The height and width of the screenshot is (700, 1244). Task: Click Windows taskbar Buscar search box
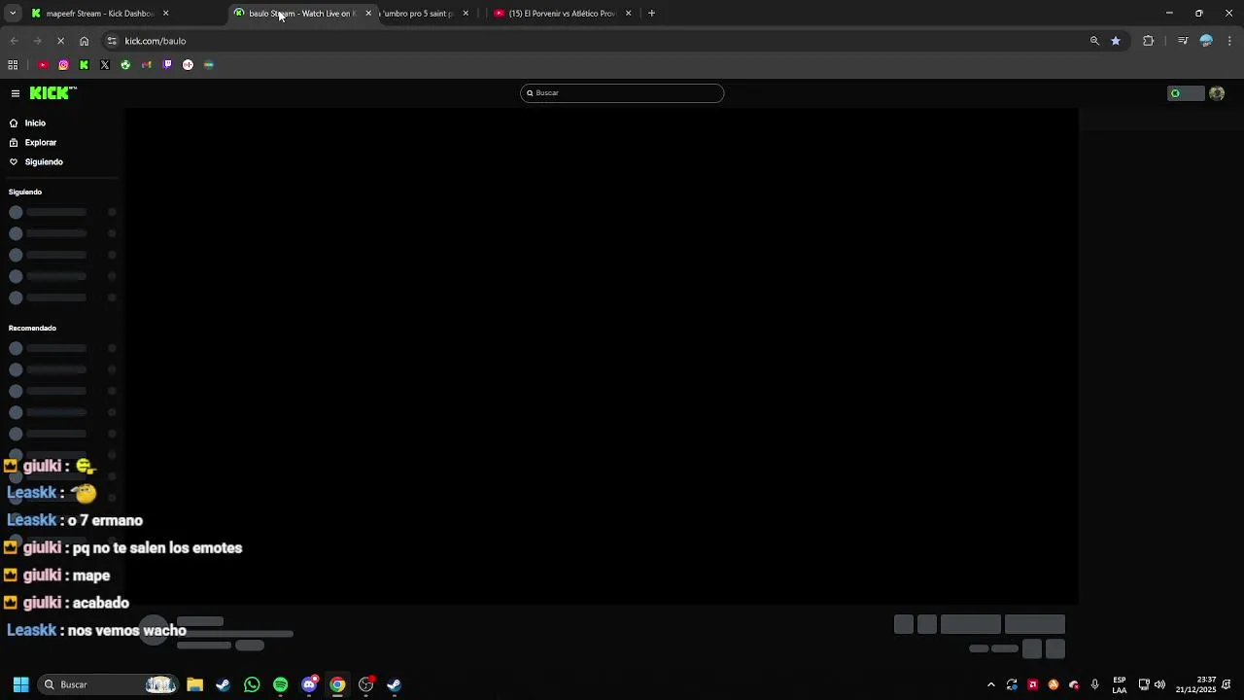pyautogui.click(x=107, y=684)
